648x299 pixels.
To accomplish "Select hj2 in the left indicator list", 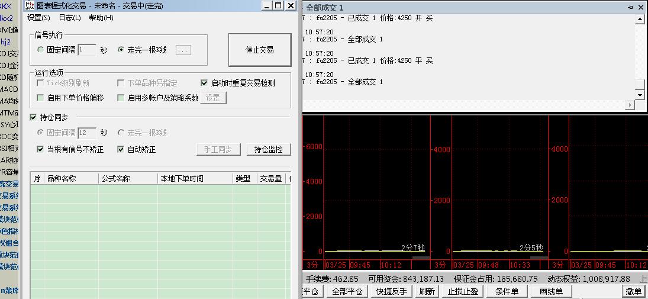I will pyautogui.click(x=6, y=42).
